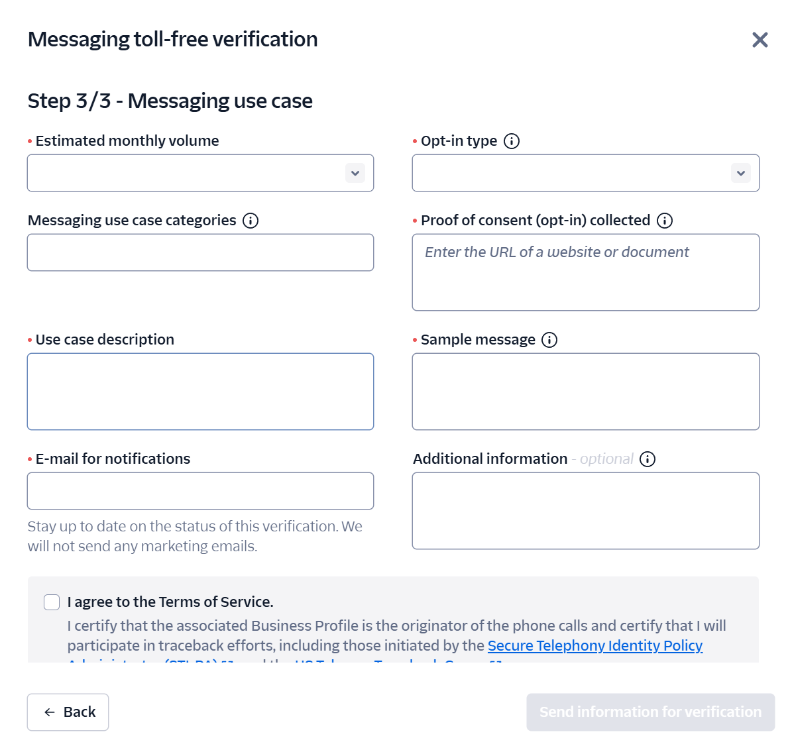Click the Additional information info icon
Image resolution: width=790 pixels, height=754 pixels.
point(648,459)
